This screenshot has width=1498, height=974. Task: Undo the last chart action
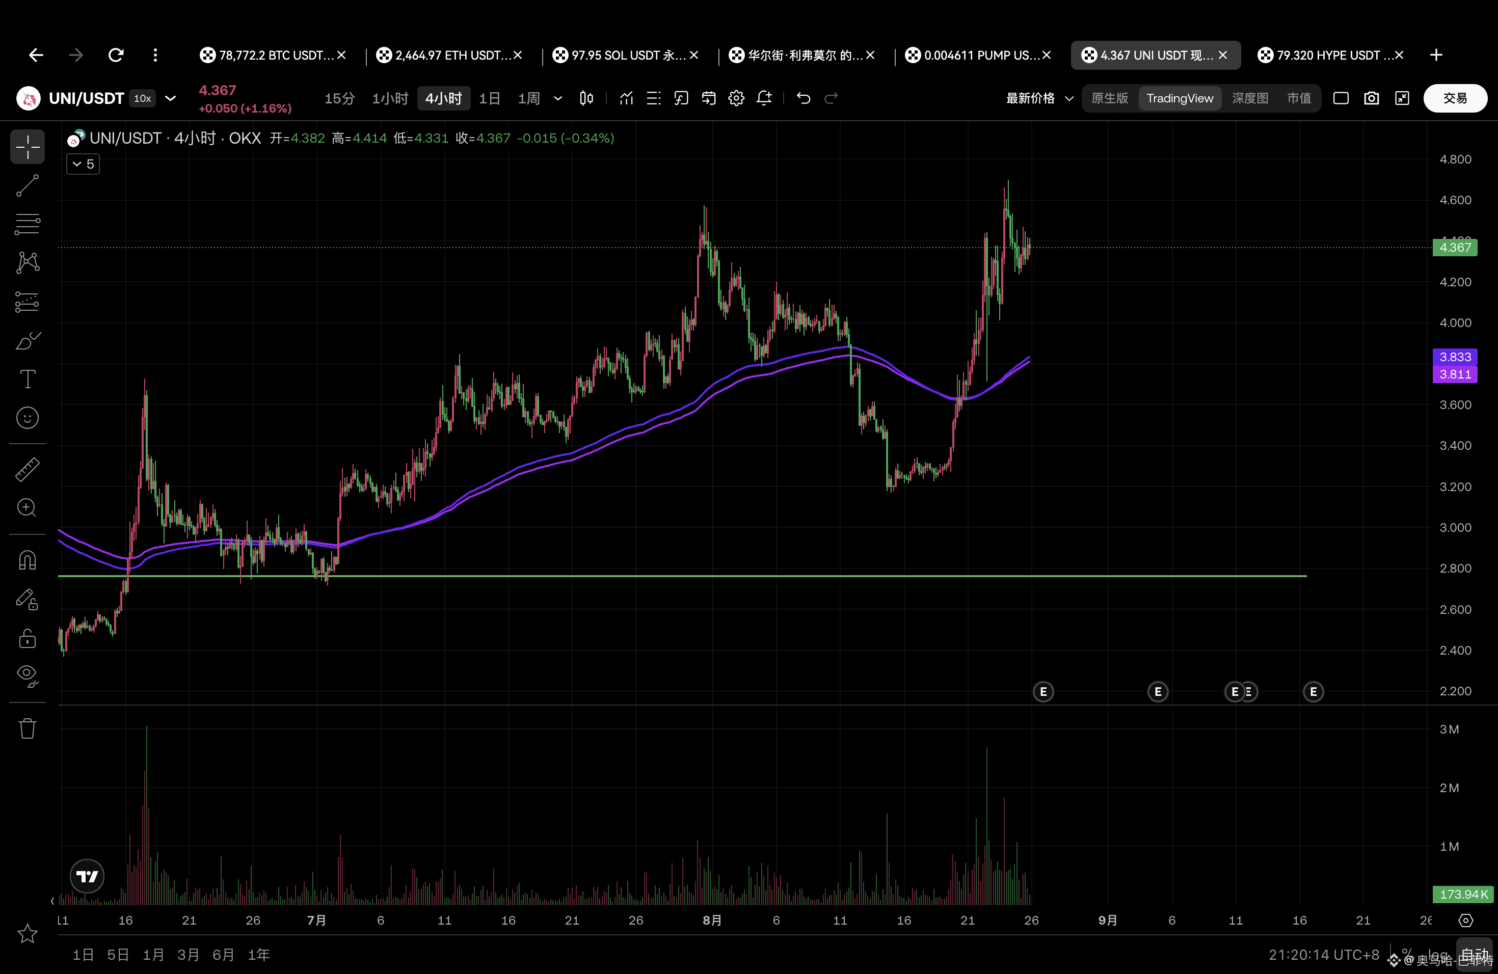804,98
